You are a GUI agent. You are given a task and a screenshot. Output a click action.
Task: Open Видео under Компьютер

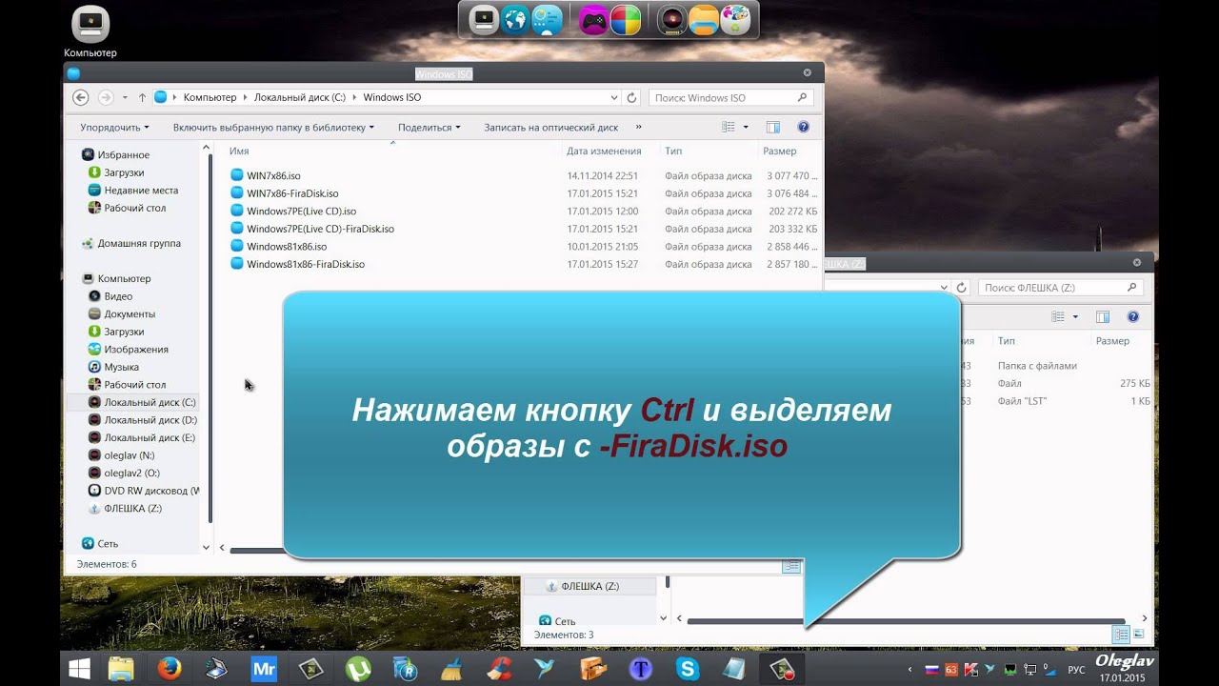[118, 296]
